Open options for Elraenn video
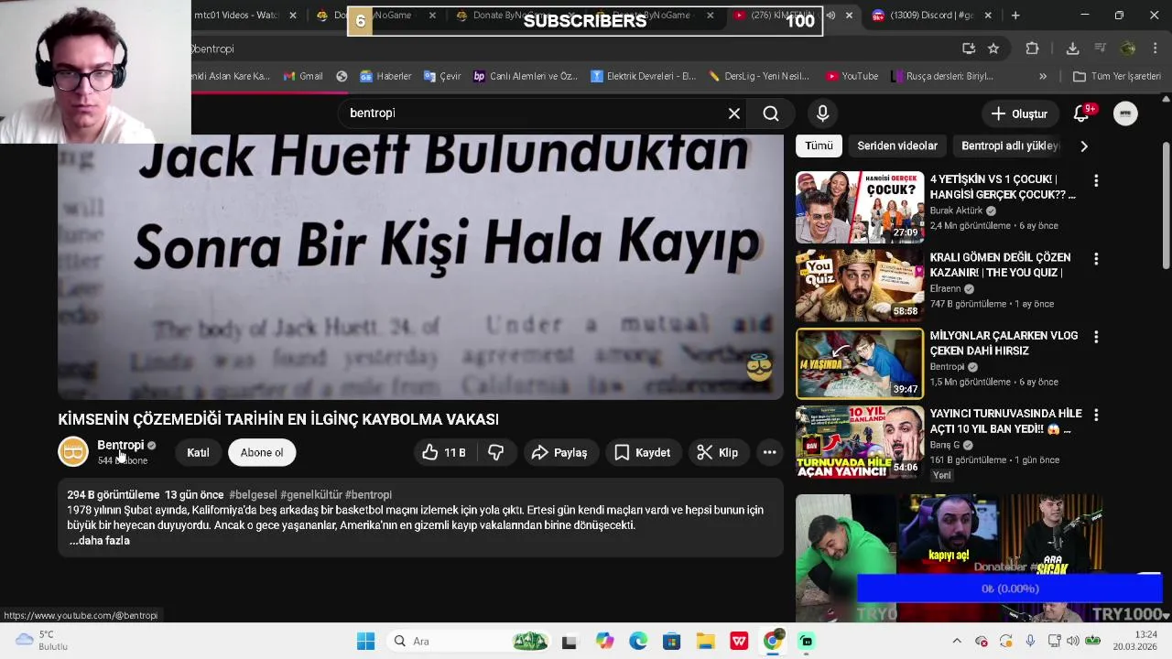This screenshot has height=659, width=1172. pyautogui.click(x=1096, y=259)
